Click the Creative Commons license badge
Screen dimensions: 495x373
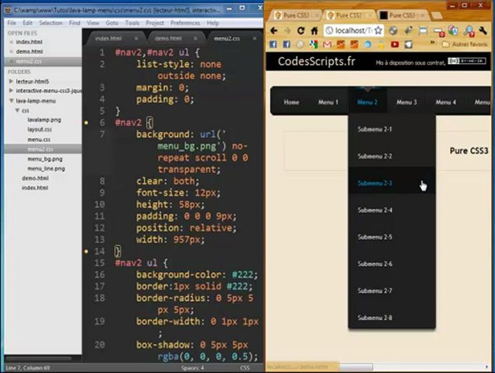466,61
